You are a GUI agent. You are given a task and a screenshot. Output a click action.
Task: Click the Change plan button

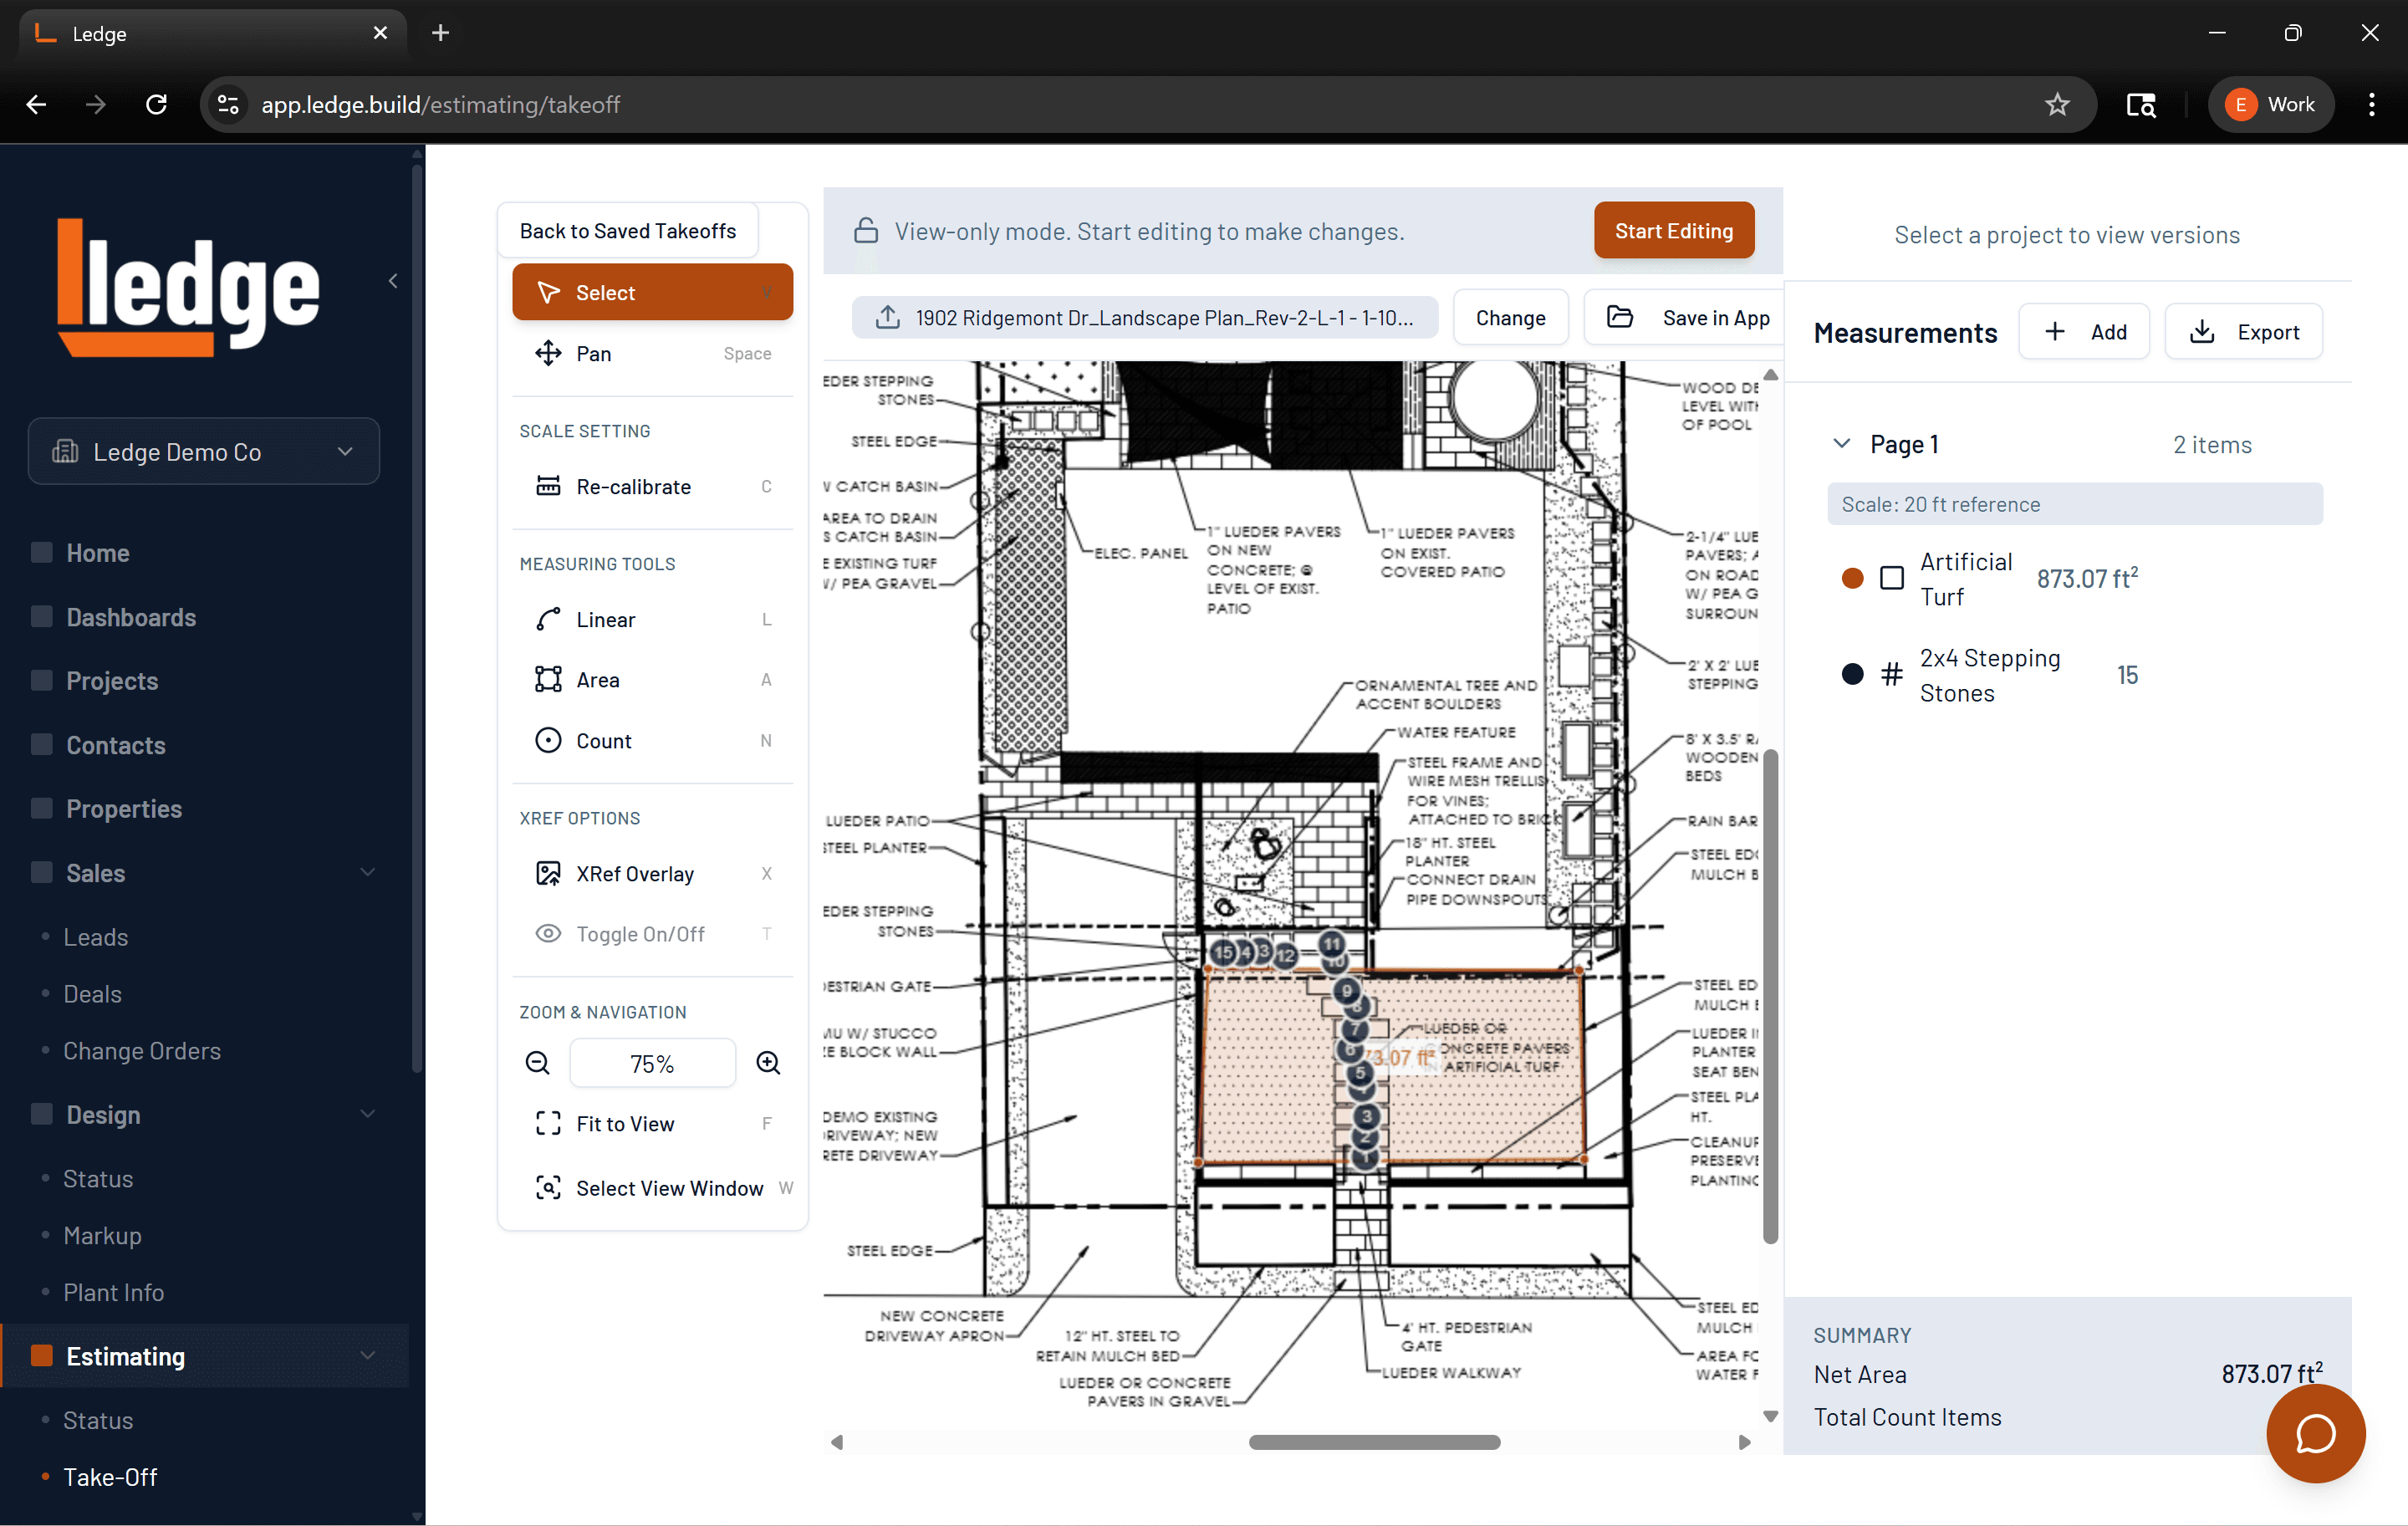click(x=1510, y=318)
